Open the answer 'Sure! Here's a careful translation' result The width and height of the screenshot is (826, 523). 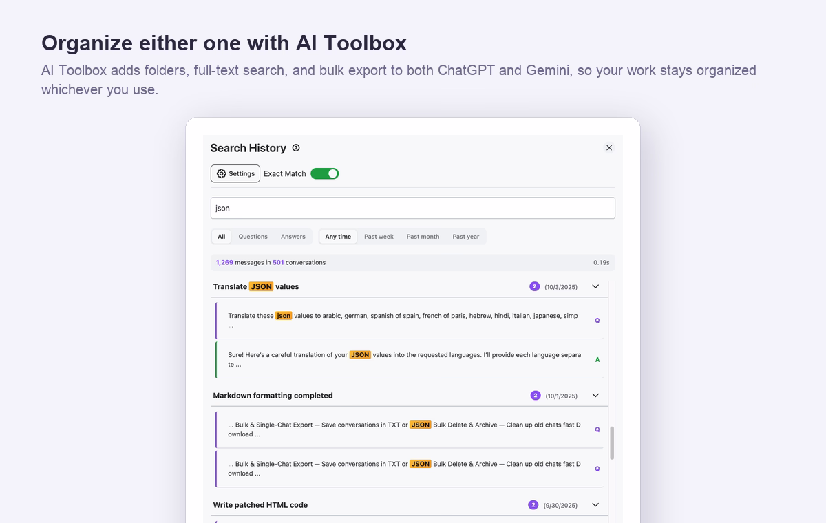pos(411,360)
